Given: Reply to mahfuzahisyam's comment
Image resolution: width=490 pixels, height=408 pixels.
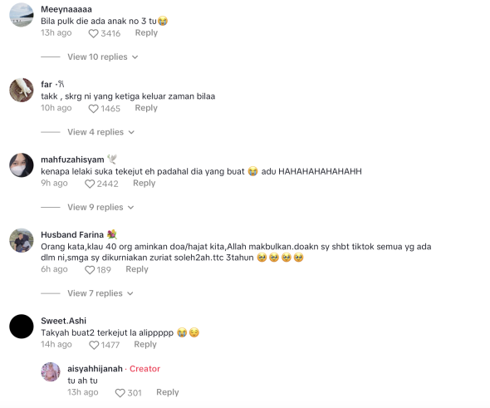Looking at the screenshot, I should coord(144,183).
